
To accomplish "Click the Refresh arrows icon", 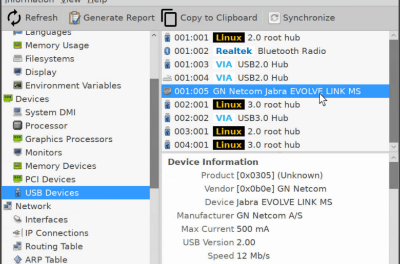I will click(x=14, y=18).
